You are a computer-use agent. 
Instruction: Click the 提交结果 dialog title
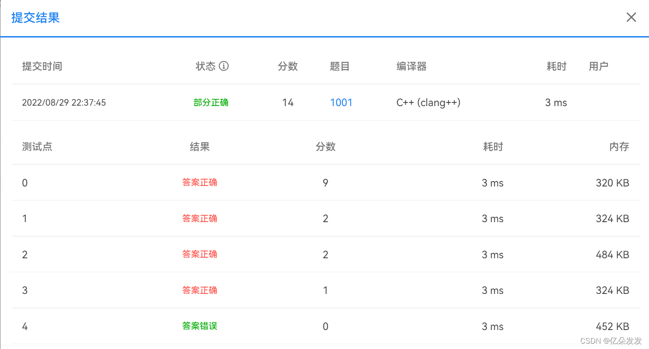(x=36, y=18)
